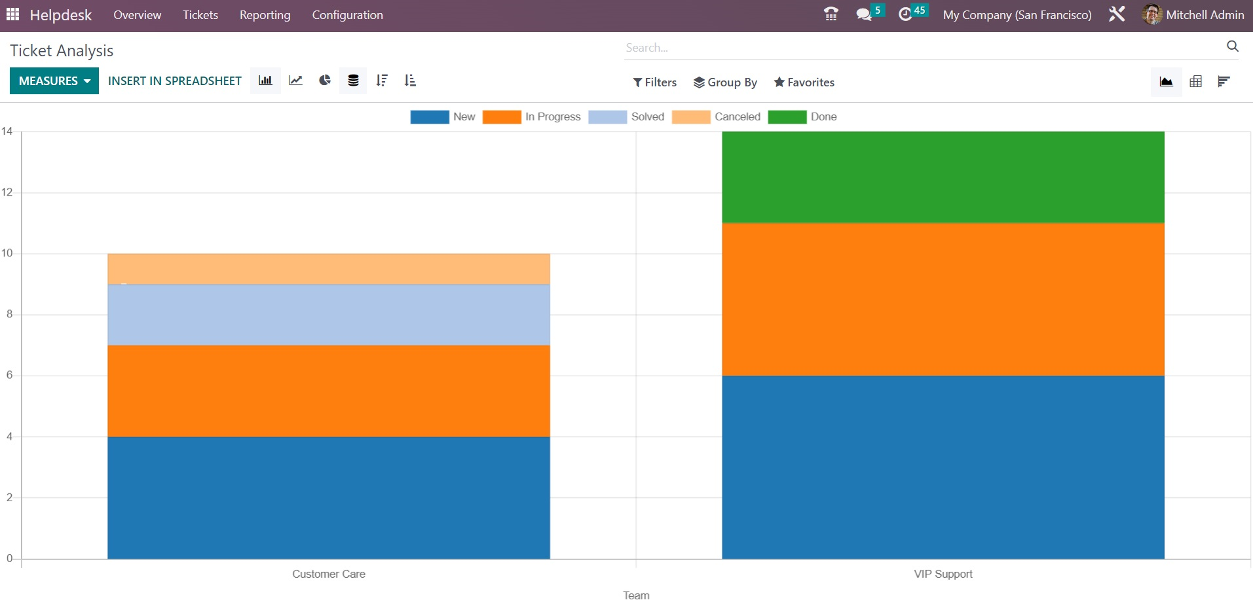
Task: Select the pie chart icon
Action: [x=325, y=80]
